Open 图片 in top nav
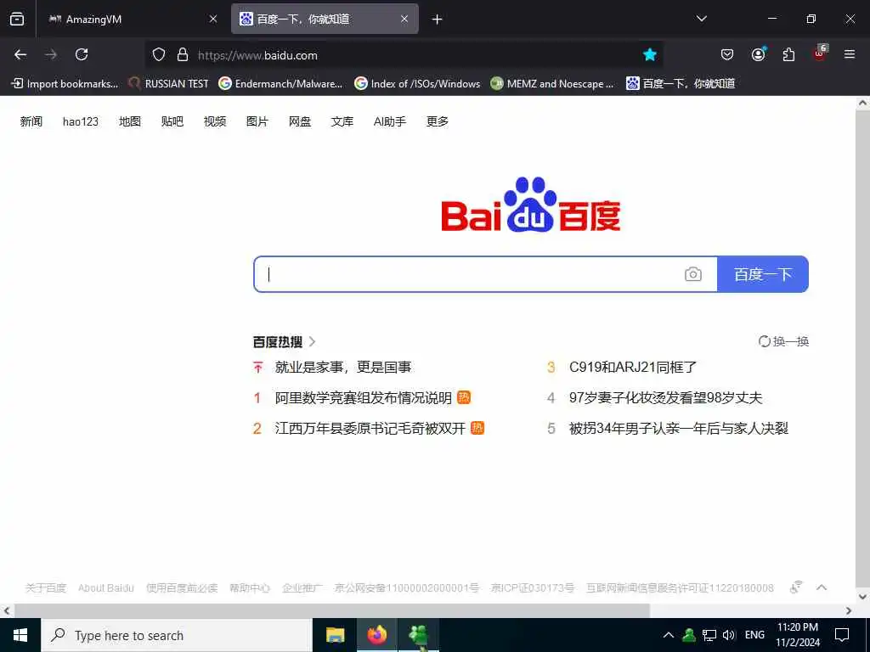Image resolution: width=870 pixels, height=652 pixels. 257,121
